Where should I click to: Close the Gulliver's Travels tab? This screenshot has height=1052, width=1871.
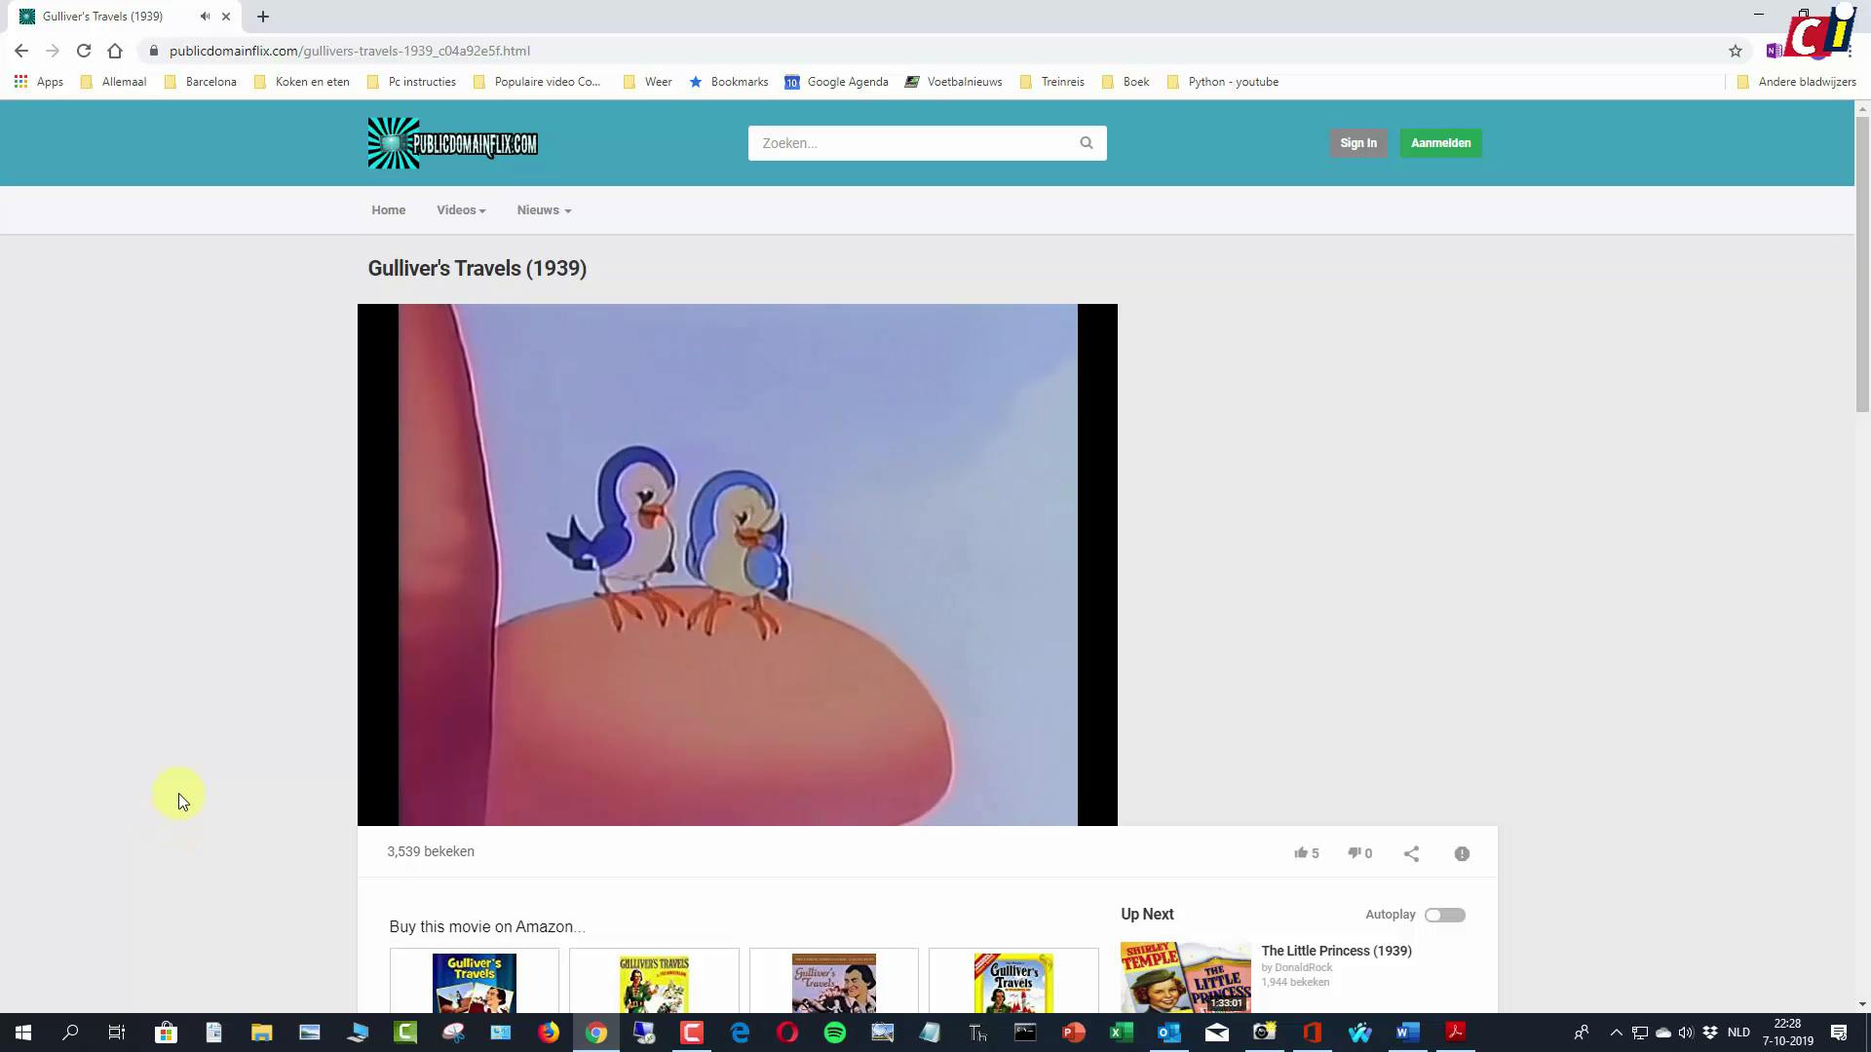226,17
